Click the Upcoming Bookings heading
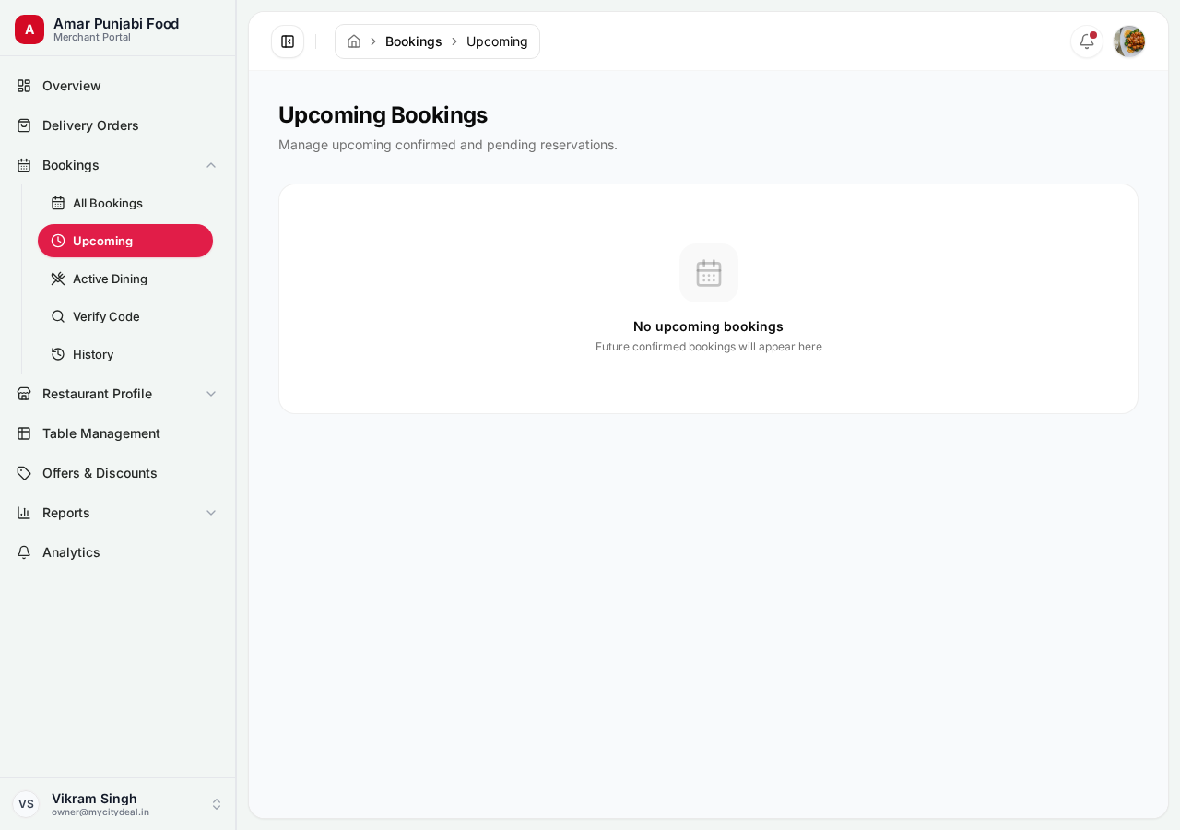This screenshot has width=1180, height=830. click(383, 115)
